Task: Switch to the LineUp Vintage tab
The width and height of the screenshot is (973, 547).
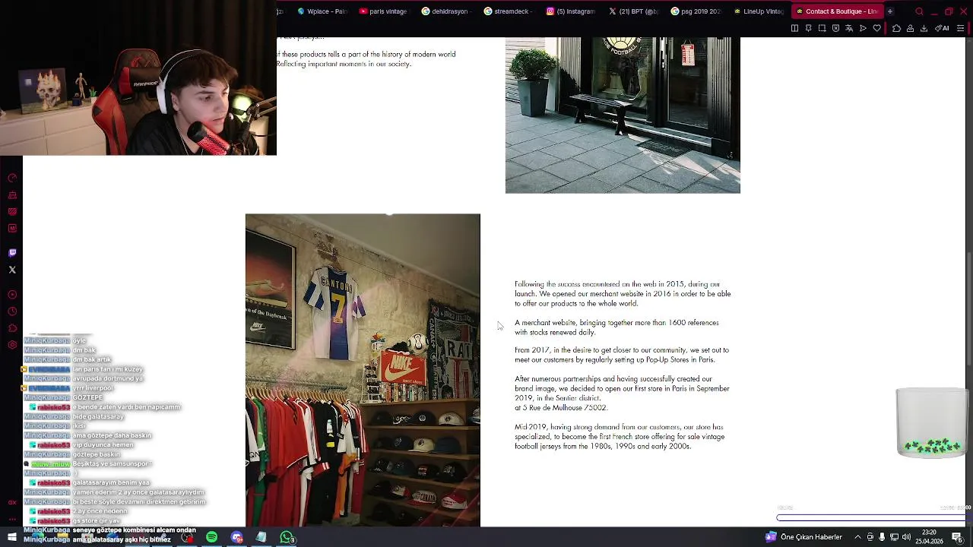Action: [759, 11]
